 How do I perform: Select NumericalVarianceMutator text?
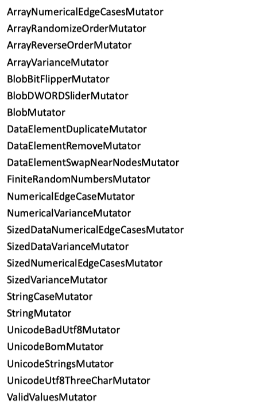[69, 213]
